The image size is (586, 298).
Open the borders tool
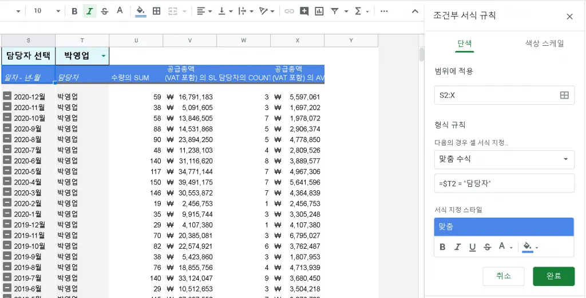[157, 11]
